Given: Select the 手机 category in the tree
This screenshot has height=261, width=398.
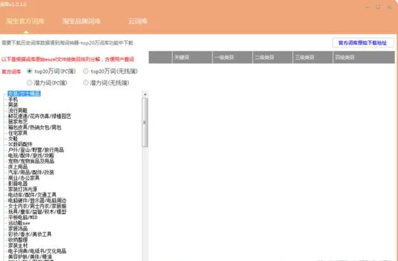Looking at the screenshot, I should (x=13, y=99).
